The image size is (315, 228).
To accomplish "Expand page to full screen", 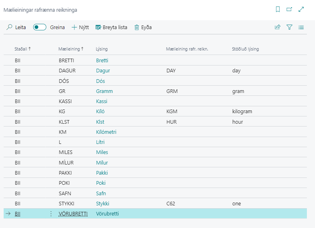I will tap(301, 9).
